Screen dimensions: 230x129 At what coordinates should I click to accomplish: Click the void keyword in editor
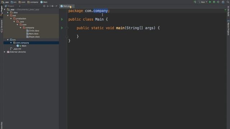click(x=110, y=28)
